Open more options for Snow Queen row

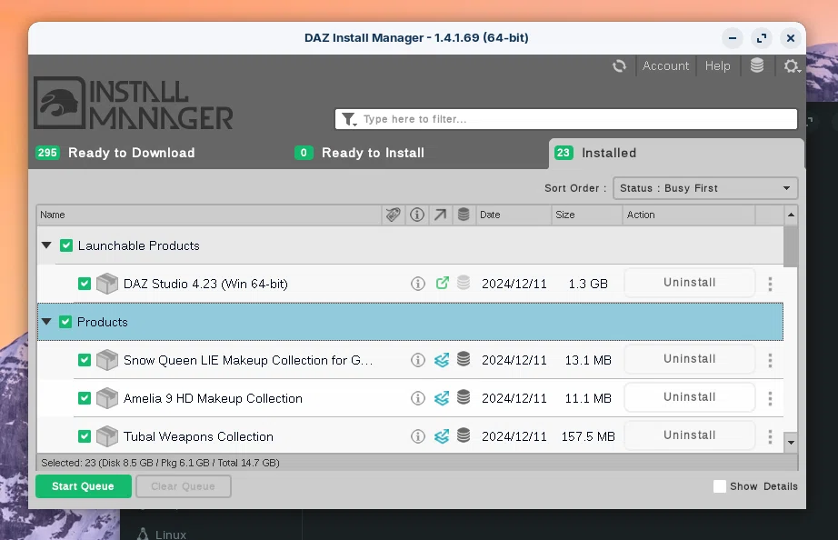click(770, 360)
